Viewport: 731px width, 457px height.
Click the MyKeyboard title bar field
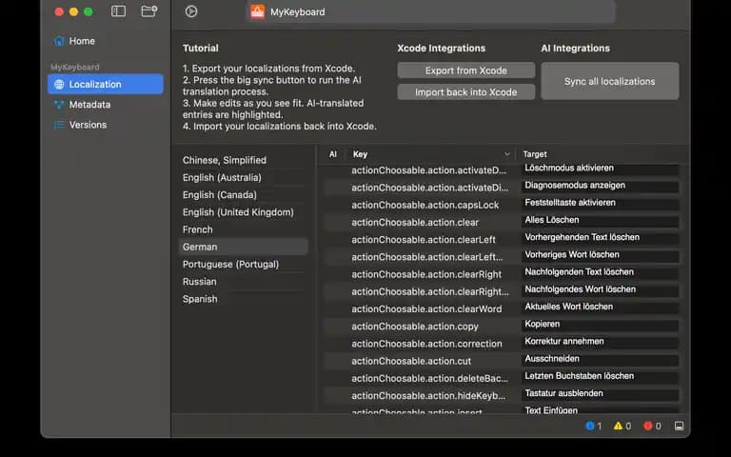[431, 11]
